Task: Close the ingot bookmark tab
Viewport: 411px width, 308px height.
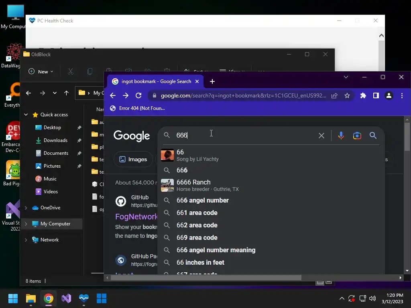Action: [x=197, y=81]
